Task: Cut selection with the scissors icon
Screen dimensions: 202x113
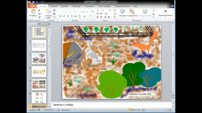Action: coord(39,10)
